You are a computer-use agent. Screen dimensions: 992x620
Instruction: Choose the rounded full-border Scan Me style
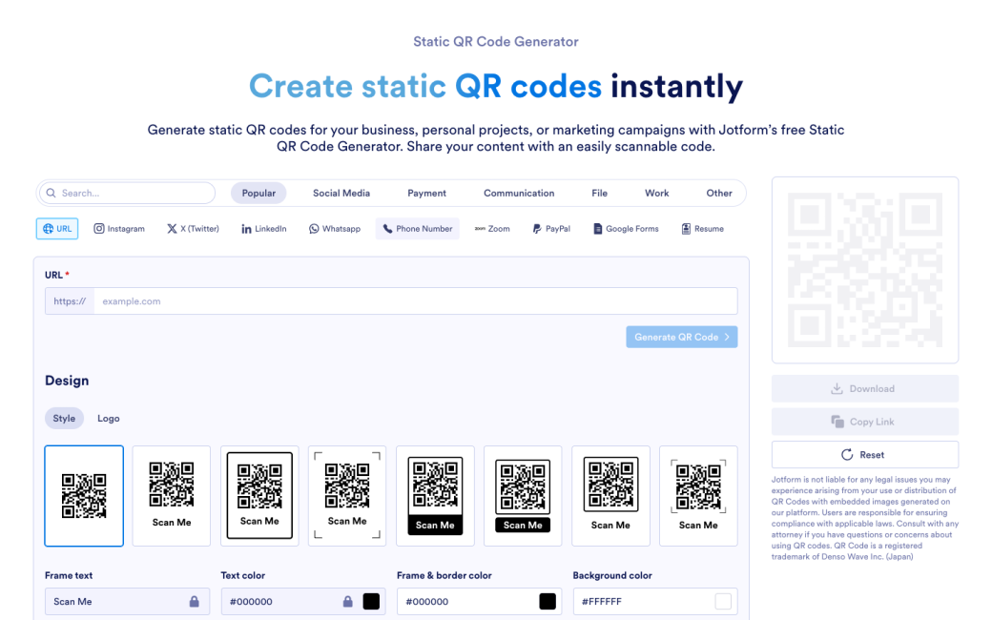tap(259, 495)
